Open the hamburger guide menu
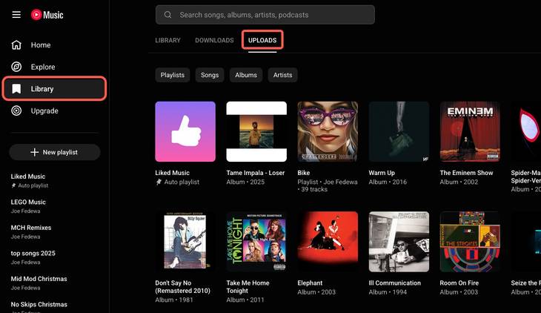 point(16,15)
